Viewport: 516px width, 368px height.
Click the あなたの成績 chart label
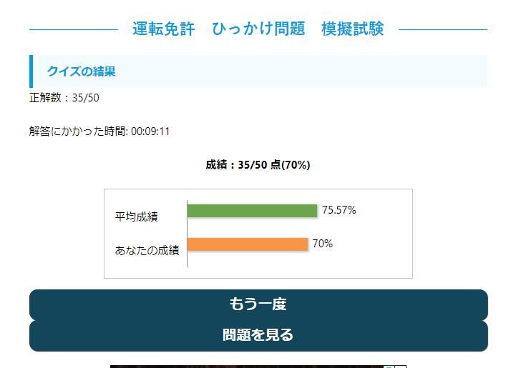(x=147, y=250)
